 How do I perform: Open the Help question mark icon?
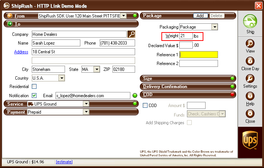tap(250, 96)
